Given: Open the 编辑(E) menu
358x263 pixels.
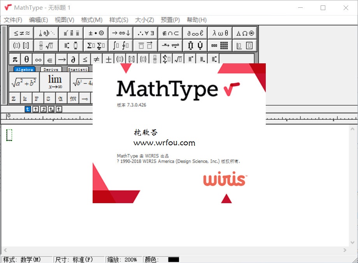Looking at the screenshot, I should click(39, 20).
